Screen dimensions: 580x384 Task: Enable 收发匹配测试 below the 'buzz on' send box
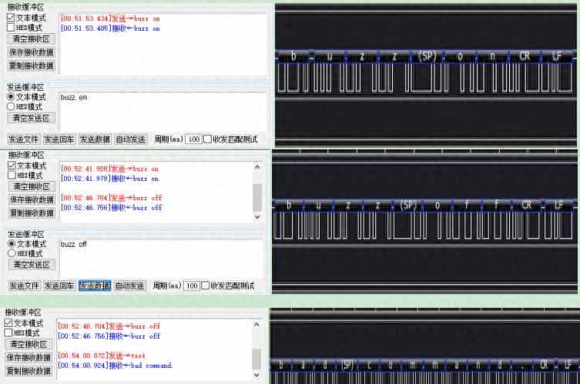click(207, 139)
